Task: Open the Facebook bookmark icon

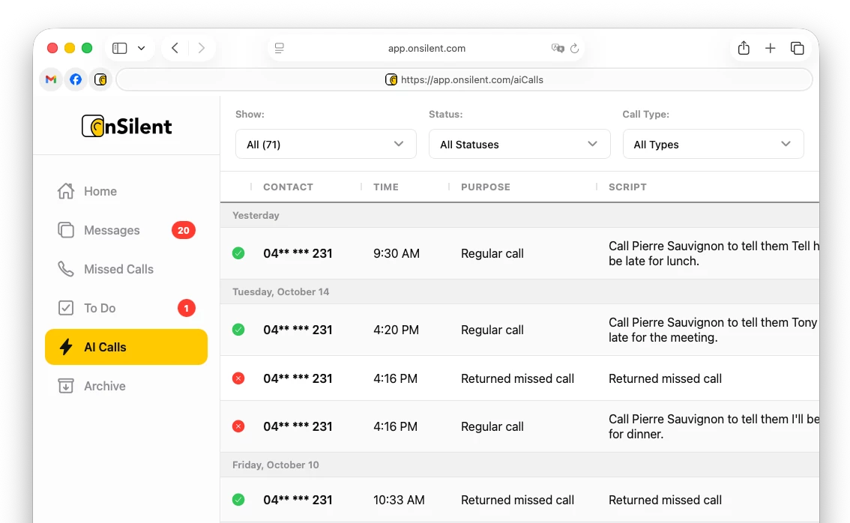Action: pos(76,79)
